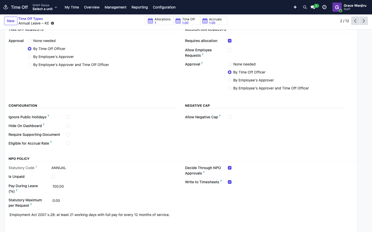
Task: Open My Time menu
Action: pos(72,7)
